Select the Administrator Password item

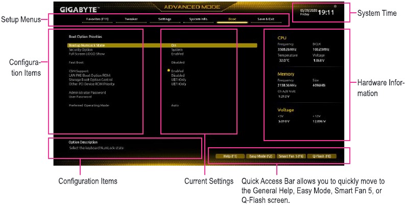tap(87, 93)
